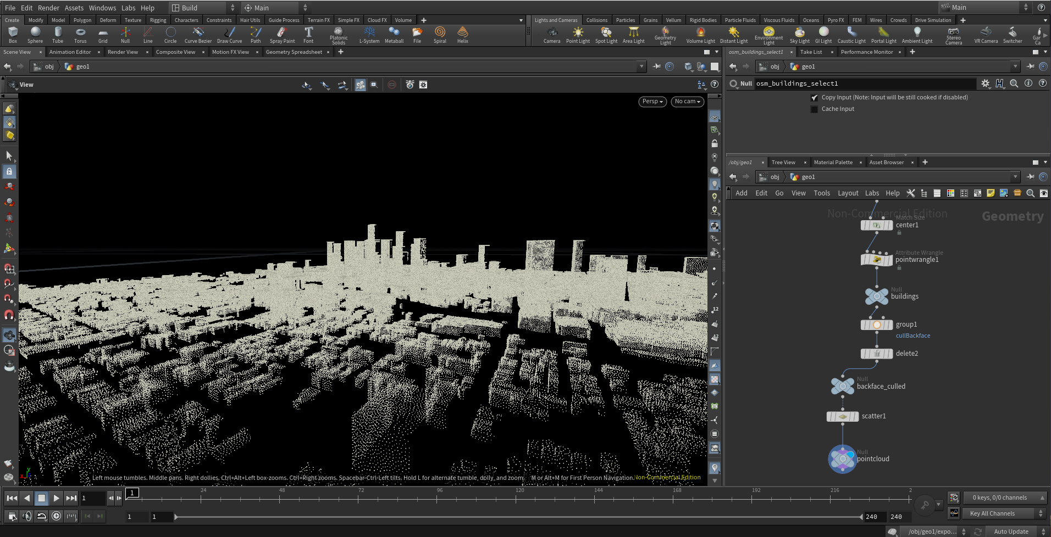
Task: Click the Torus shelf tool
Action: (x=80, y=35)
